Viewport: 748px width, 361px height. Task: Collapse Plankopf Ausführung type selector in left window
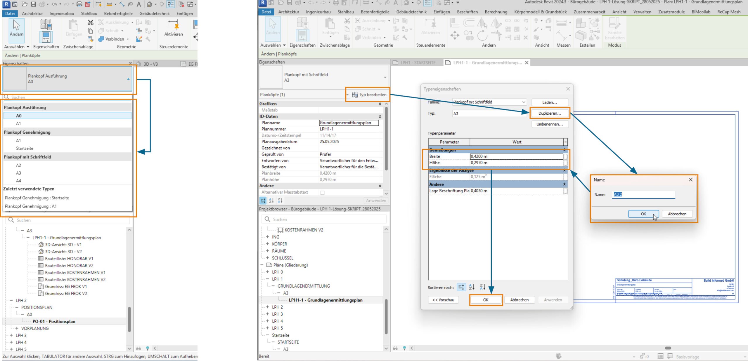tap(128, 79)
